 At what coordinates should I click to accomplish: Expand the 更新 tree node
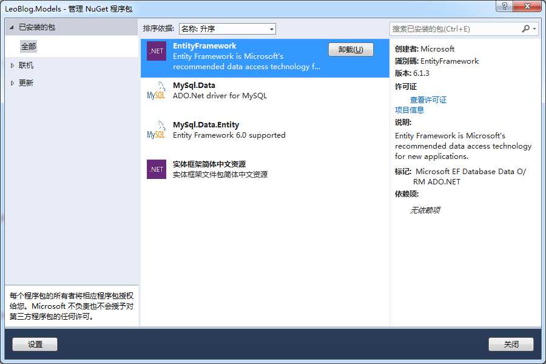point(12,83)
